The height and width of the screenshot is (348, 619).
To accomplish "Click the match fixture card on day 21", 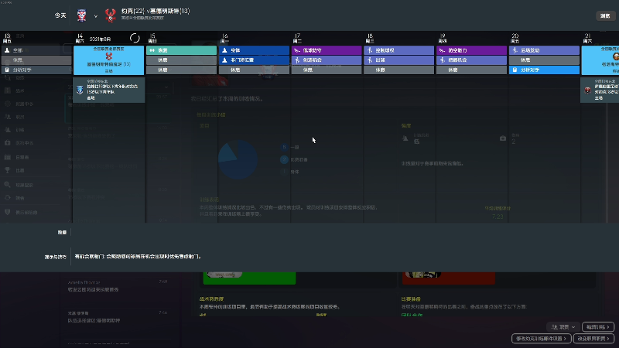I will [600, 60].
